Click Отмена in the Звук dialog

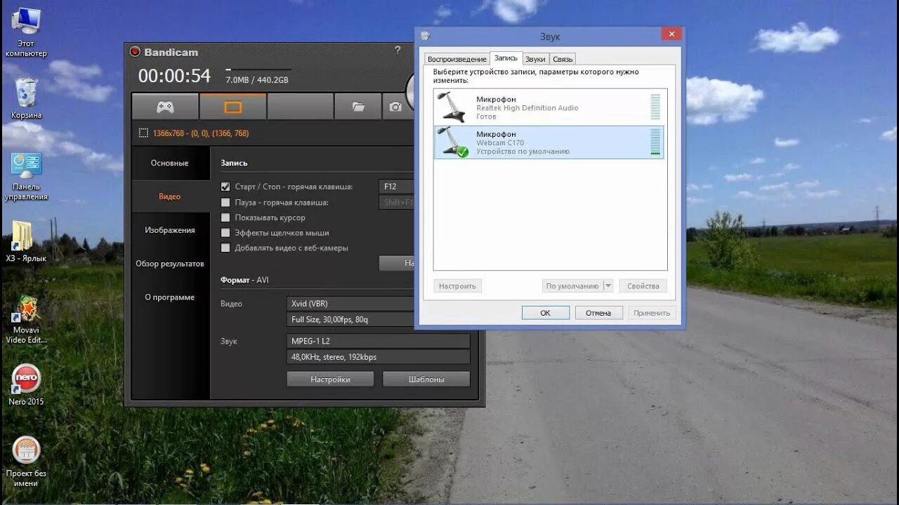pos(598,313)
